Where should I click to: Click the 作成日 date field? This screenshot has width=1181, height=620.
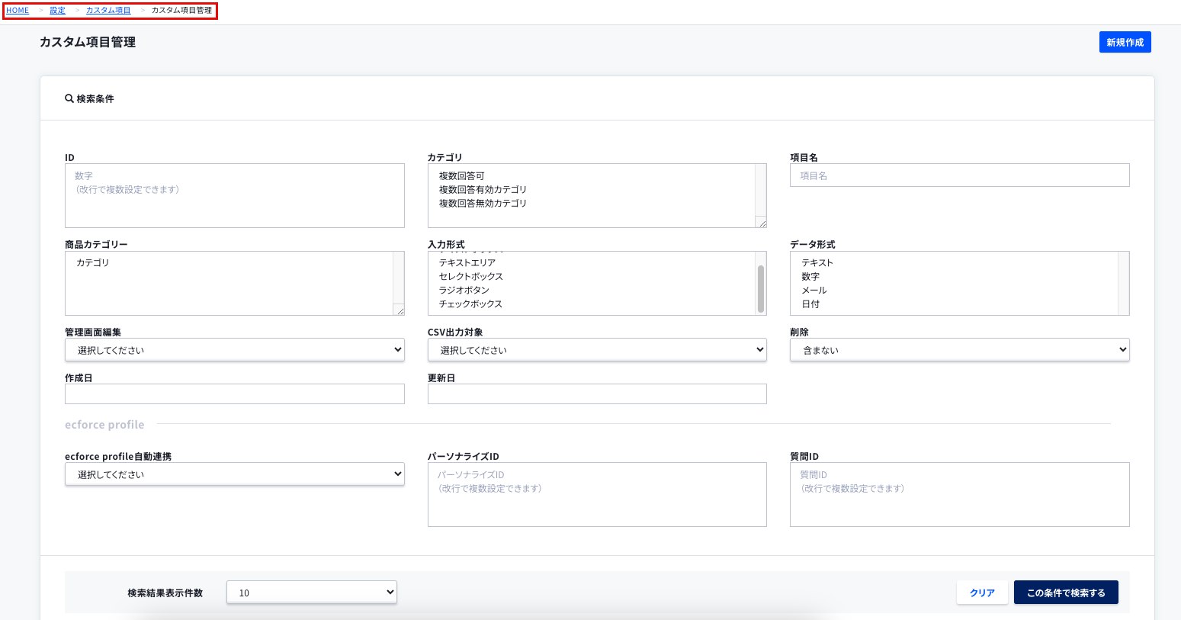click(234, 394)
